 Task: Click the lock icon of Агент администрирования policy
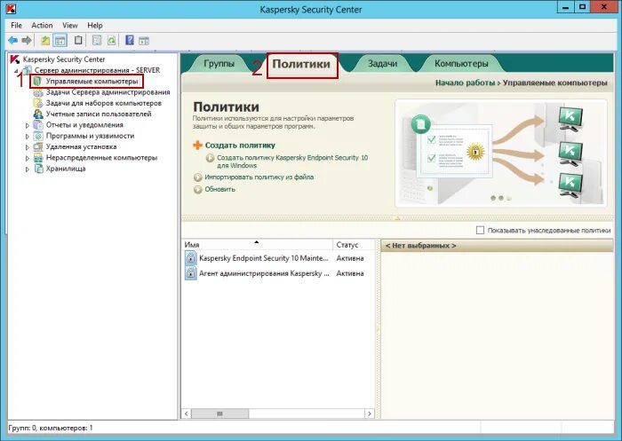(190, 273)
